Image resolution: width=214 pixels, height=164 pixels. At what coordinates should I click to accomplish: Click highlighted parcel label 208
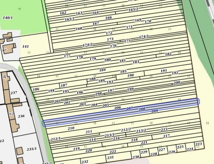click(142, 109)
